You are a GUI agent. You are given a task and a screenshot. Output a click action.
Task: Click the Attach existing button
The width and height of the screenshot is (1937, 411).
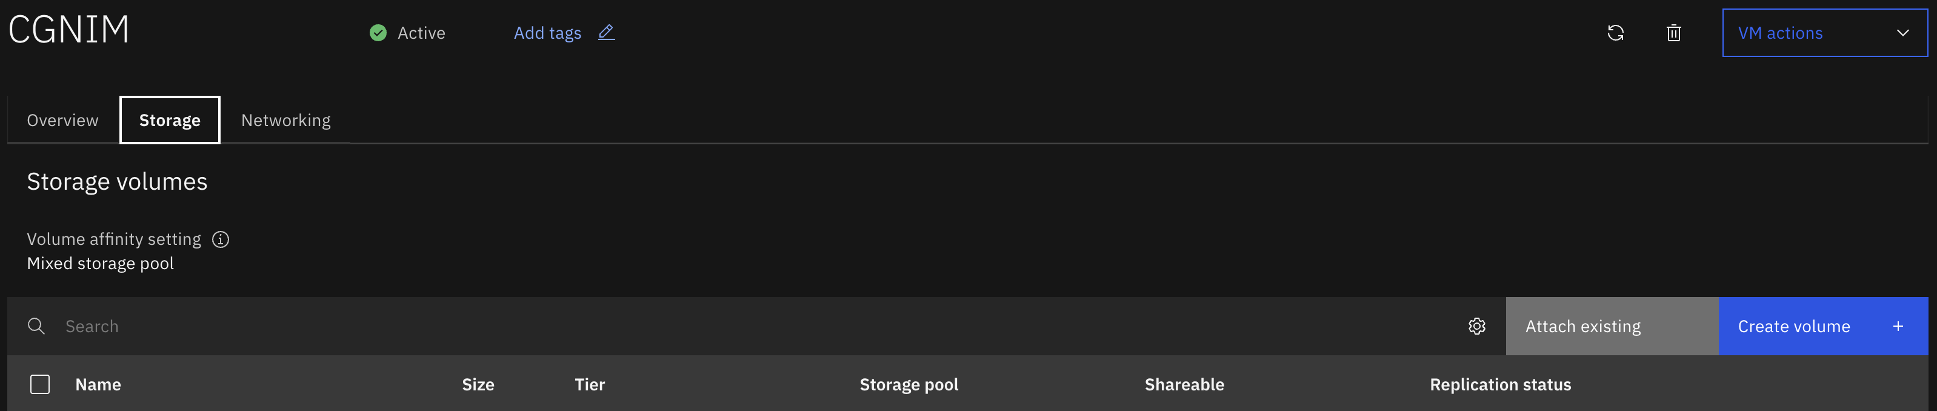(1612, 326)
